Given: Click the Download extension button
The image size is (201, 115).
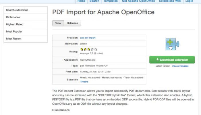Looking at the screenshot, I should pos(172,60).
